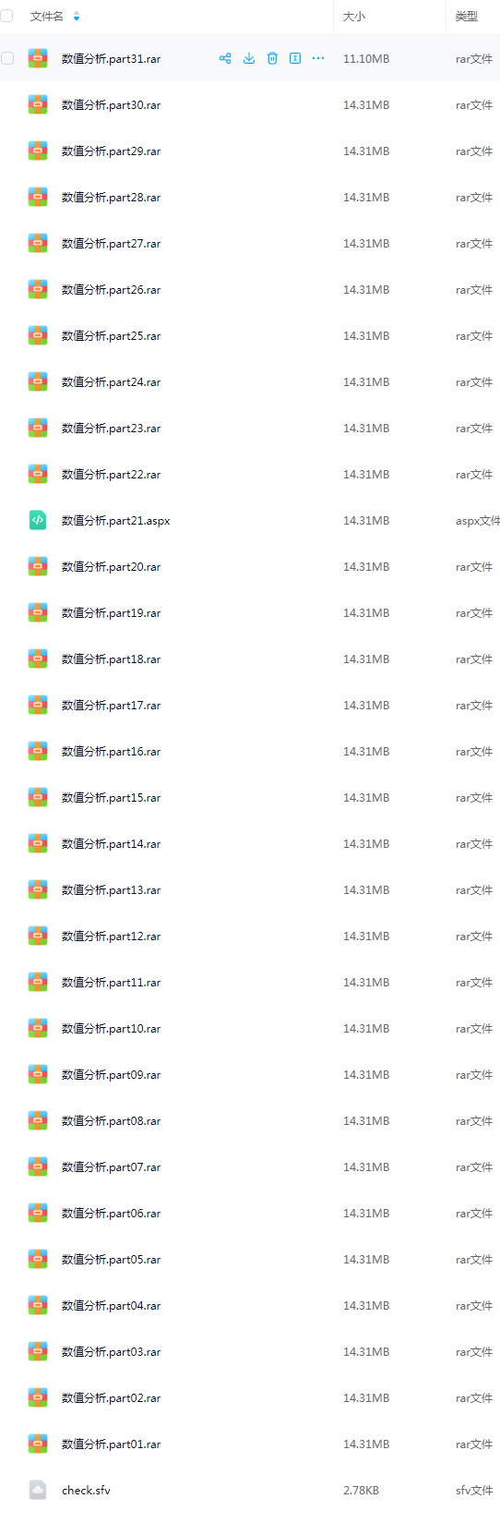Toggle sort arrow next to 文件名
500x1535 pixels.
(77, 17)
